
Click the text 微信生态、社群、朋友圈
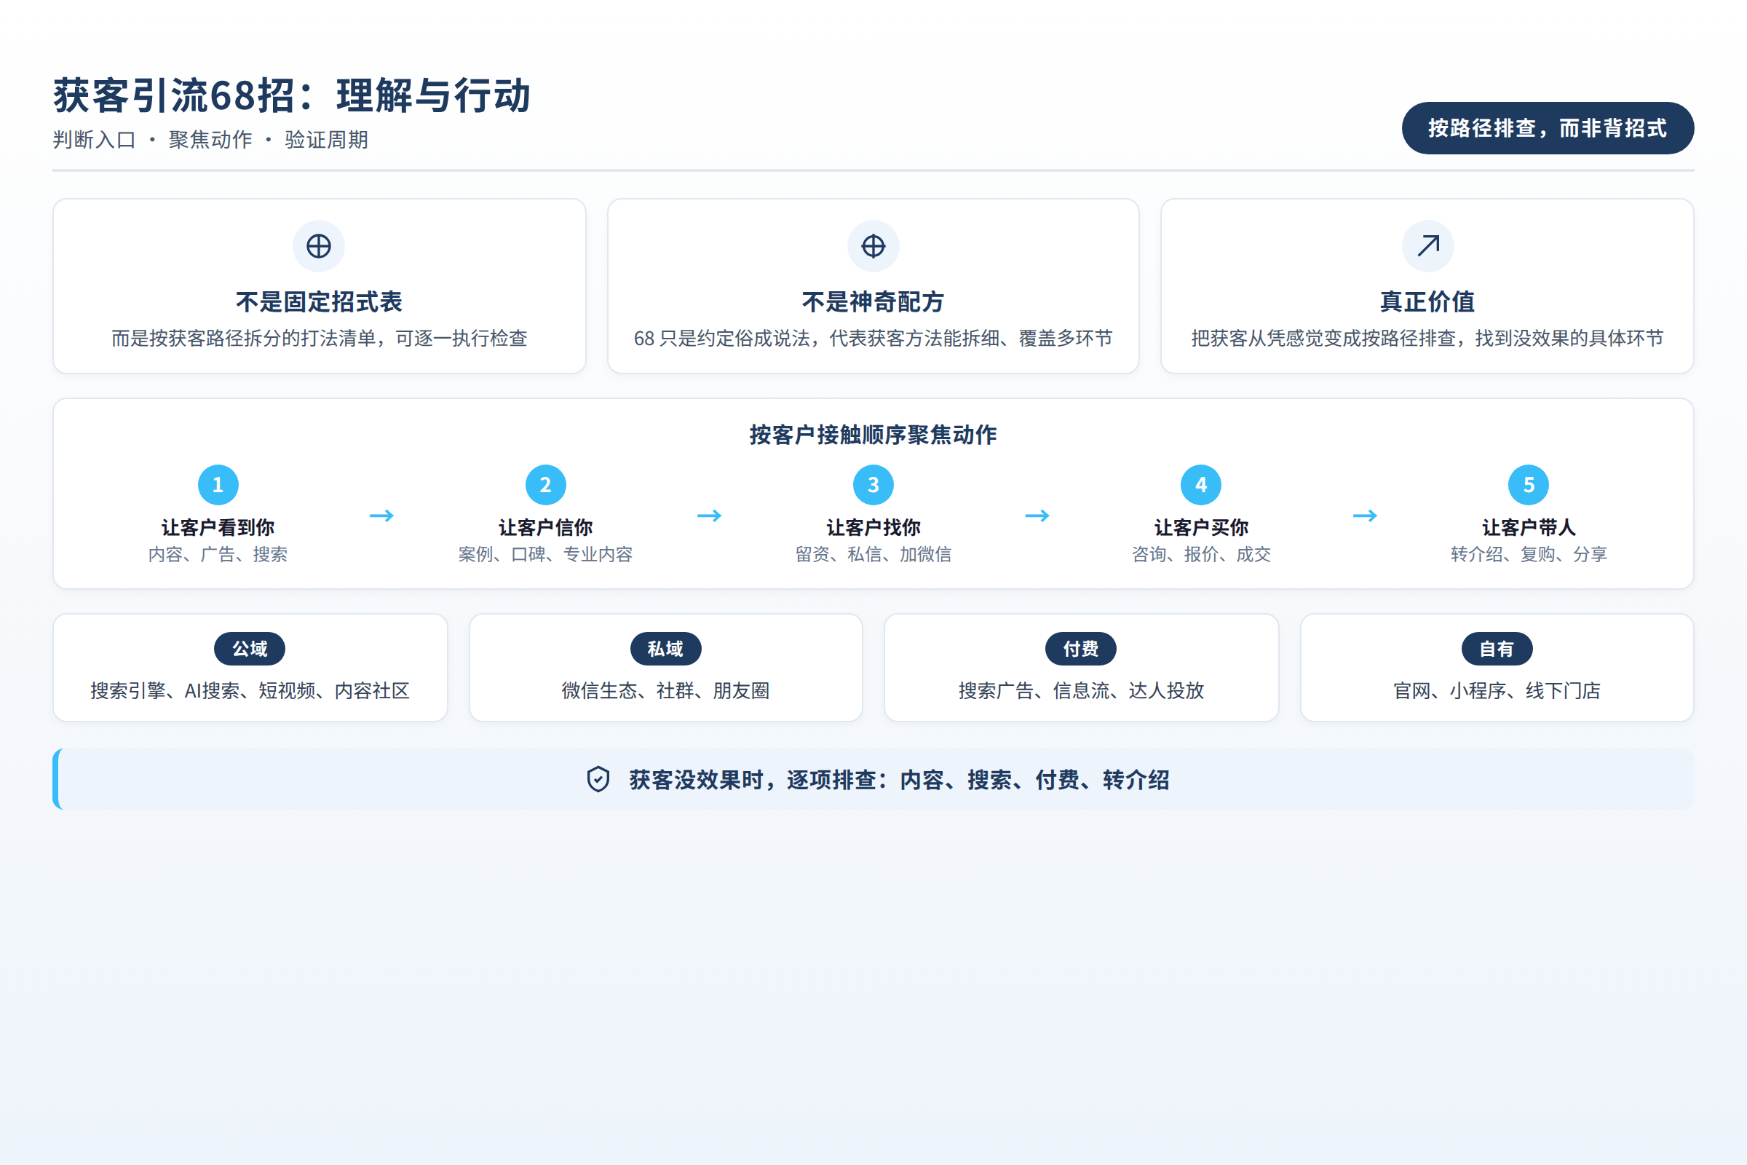point(665,691)
